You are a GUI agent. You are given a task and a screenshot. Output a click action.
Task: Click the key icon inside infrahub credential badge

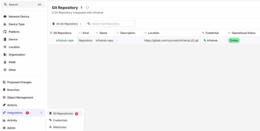tap(205, 40)
